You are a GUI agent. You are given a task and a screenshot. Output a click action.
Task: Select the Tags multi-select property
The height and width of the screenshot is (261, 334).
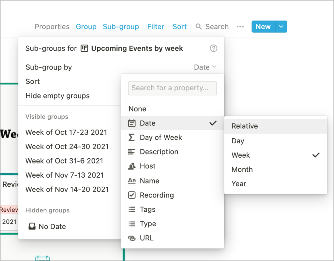173,209
